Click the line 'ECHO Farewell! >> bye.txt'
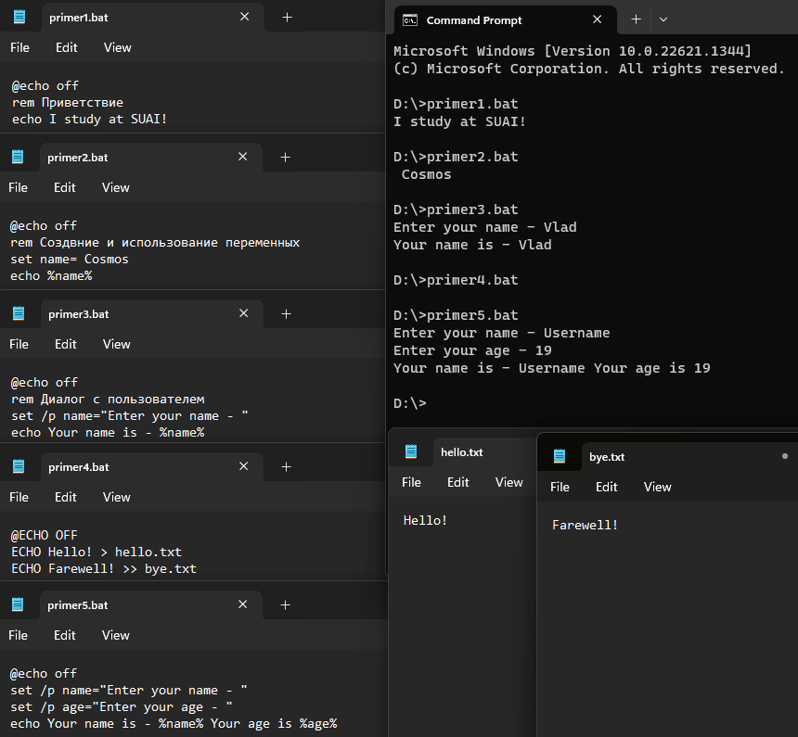 tap(104, 568)
